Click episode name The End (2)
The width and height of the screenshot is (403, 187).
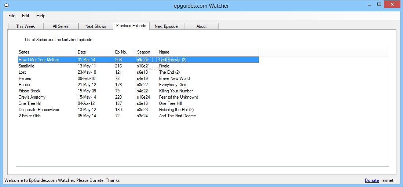(x=169, y=72)
